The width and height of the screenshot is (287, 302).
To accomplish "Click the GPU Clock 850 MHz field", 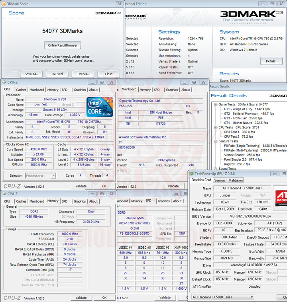I will coord(222,272).
